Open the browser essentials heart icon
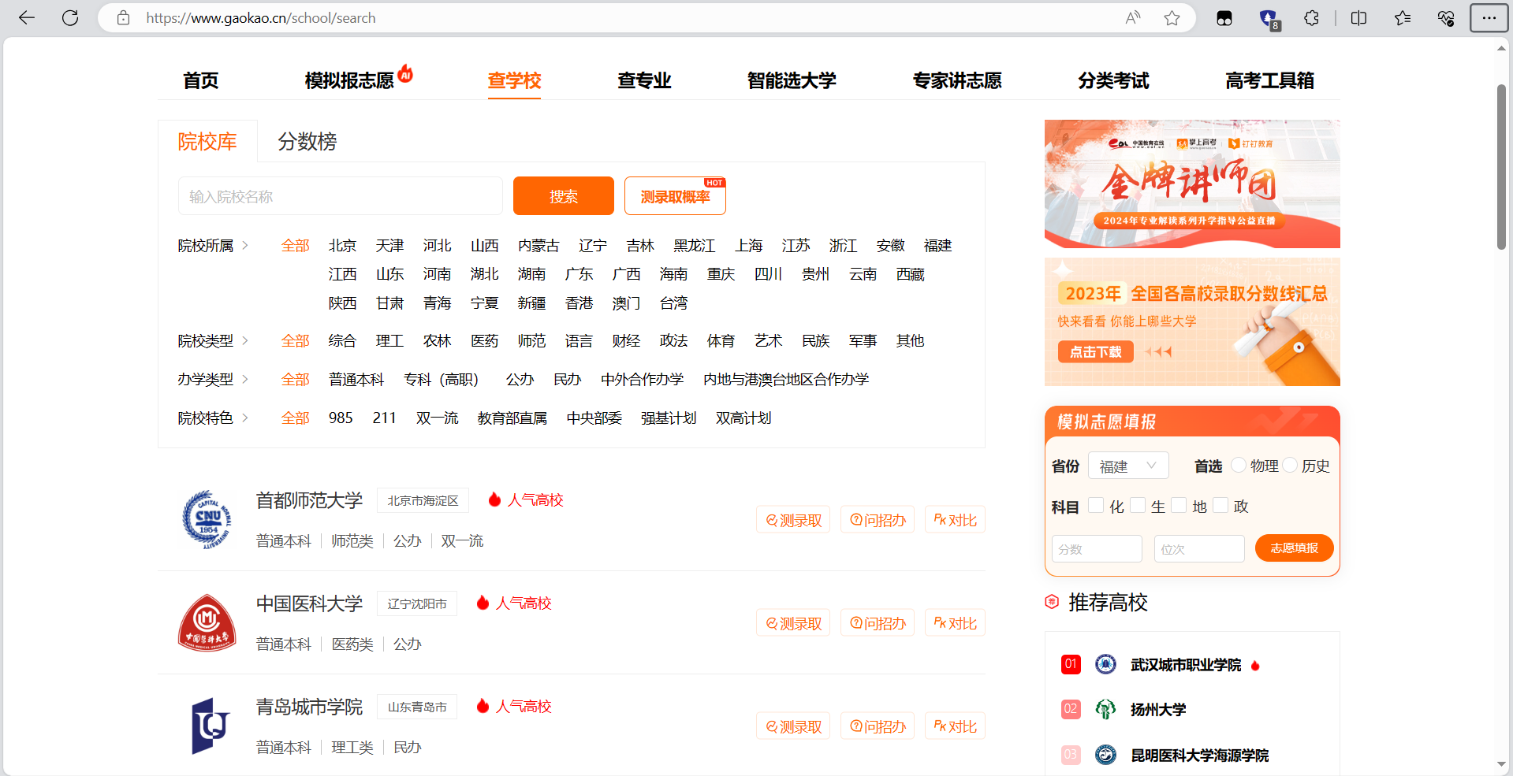This screenshot has width=1513, height=776. click(1446, 18)
